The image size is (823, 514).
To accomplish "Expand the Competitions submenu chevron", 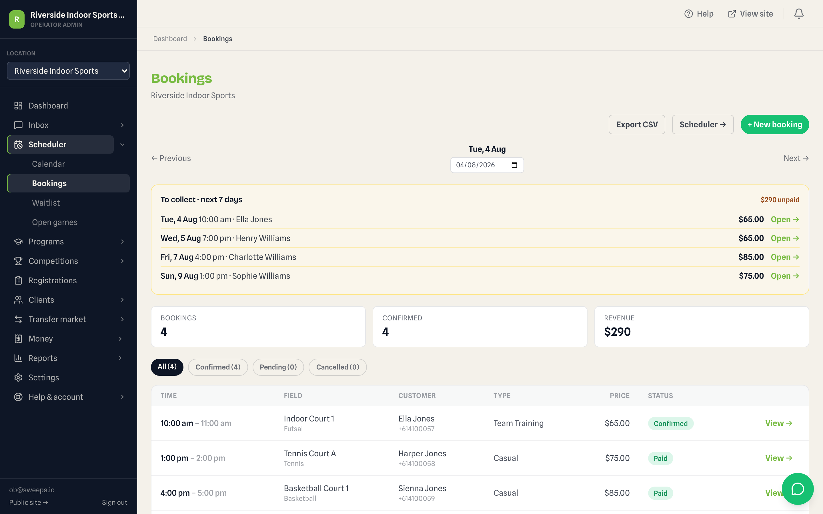I will click(x=122, y=261).
